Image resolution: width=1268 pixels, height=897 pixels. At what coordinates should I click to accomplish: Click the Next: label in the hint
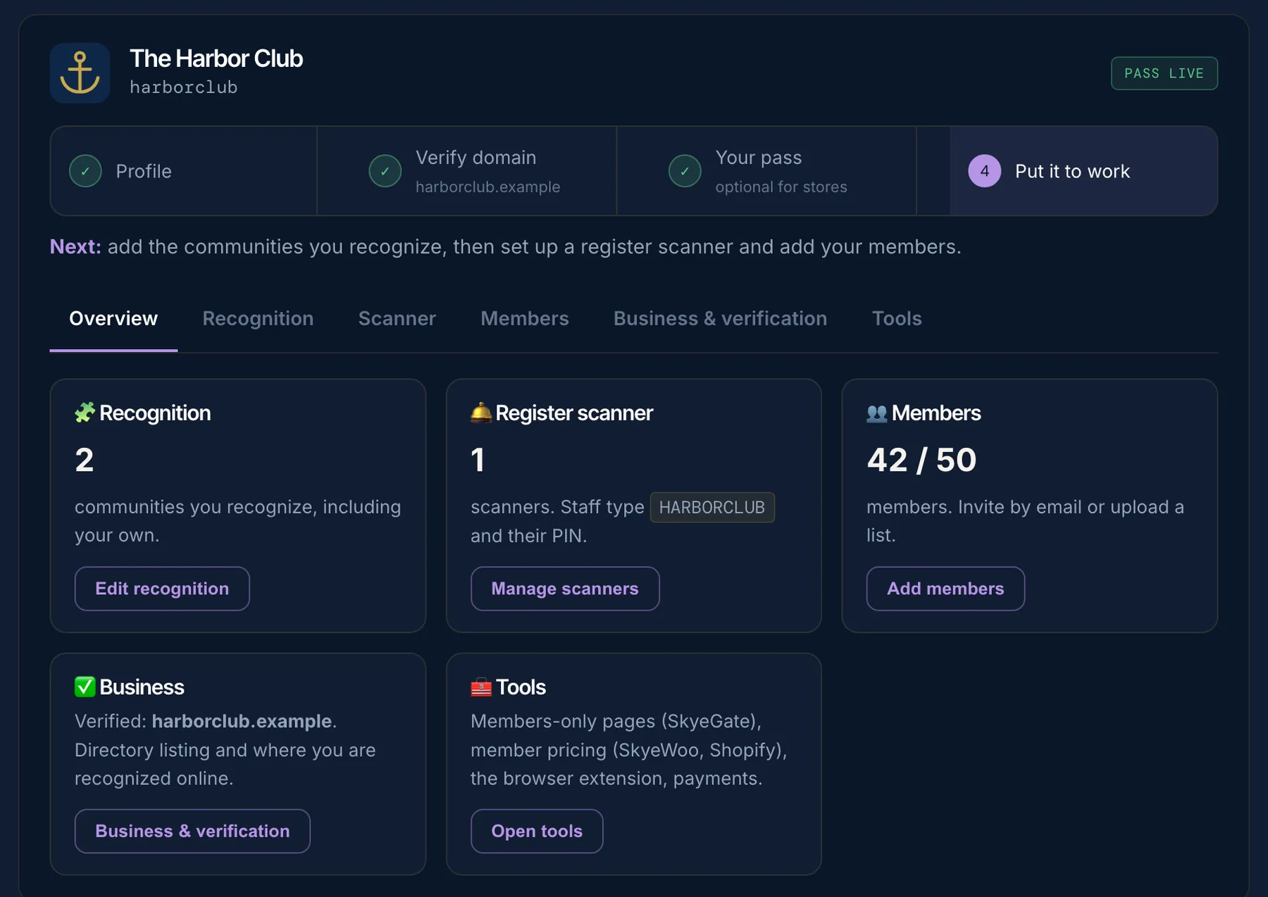pyautogui.click(x=75, y=246)
